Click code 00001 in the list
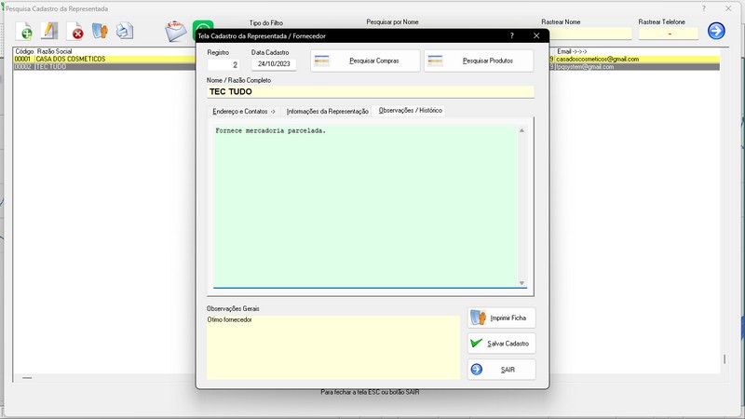Screen dimensions: 745x419 (22, 59)
